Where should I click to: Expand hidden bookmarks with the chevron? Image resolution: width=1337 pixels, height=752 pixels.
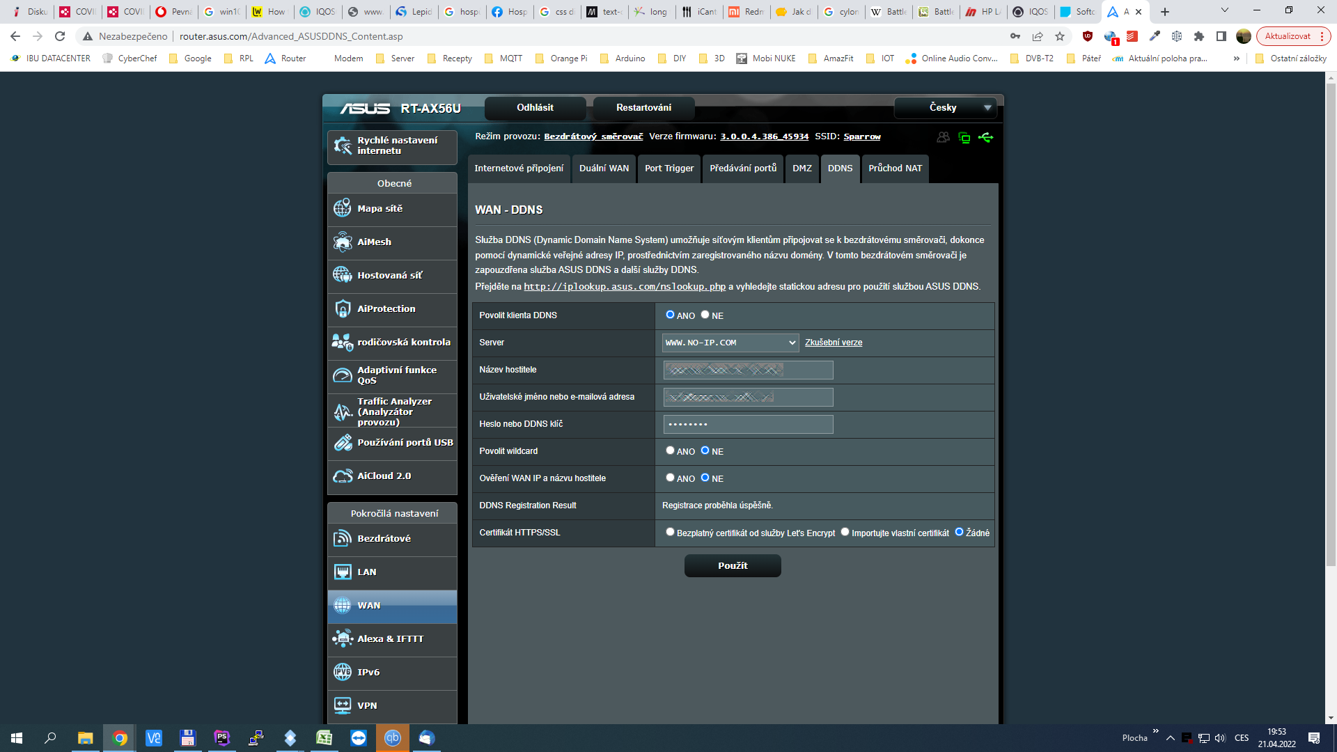1237,58
